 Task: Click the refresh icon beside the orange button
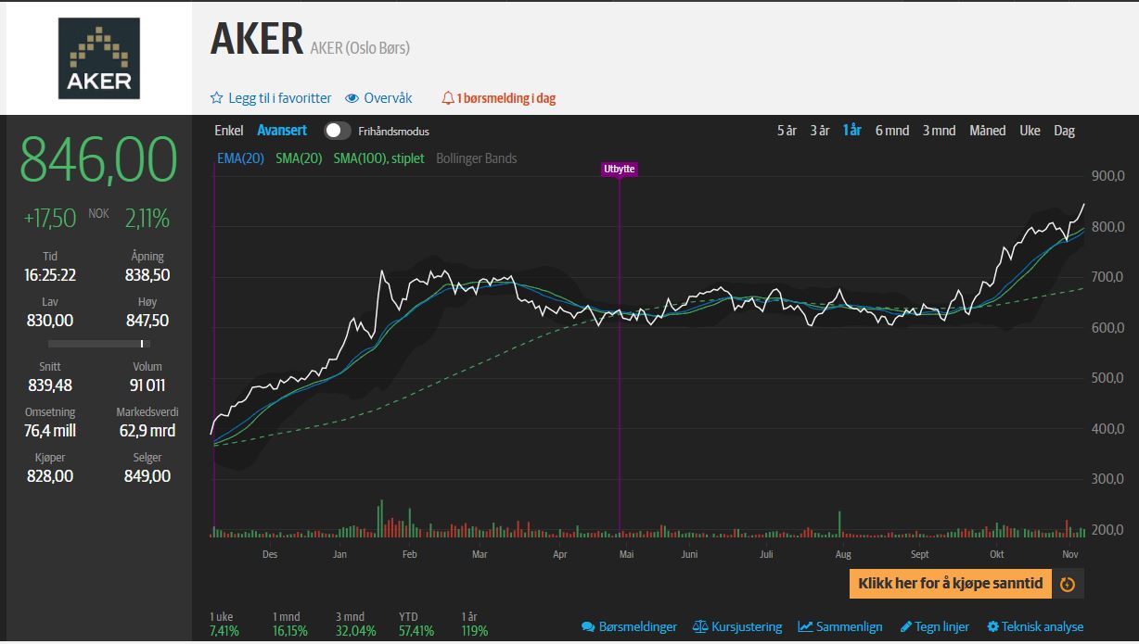[x=1068, y=584]
